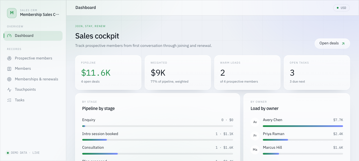This screenshot has width=359, height=161.
Task: Click the 1 · $1.1K stage value
Action: [224, 134]
